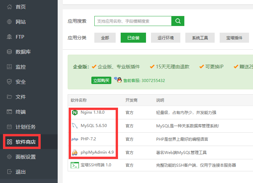
Task: Click description MySQL是一种关系数据库管理系统!
Action: [188, 126]
